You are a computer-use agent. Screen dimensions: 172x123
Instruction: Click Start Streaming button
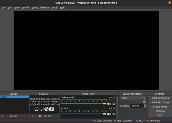[x=160, y=98]
